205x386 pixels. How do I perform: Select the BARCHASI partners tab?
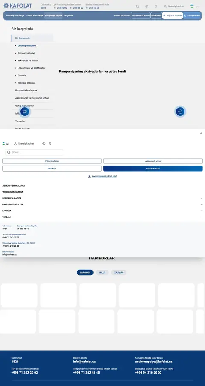point(85,273)
